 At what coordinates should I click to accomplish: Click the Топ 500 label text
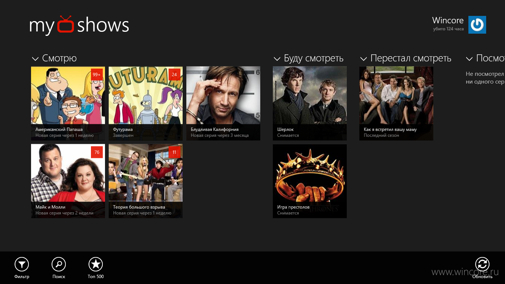point(96,277)
